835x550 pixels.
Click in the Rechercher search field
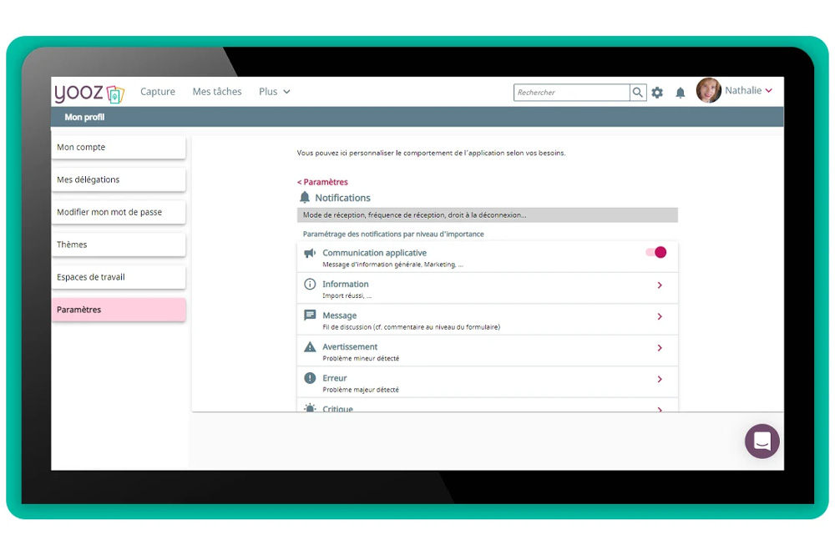pyautogui.click(x=571, y=93)
